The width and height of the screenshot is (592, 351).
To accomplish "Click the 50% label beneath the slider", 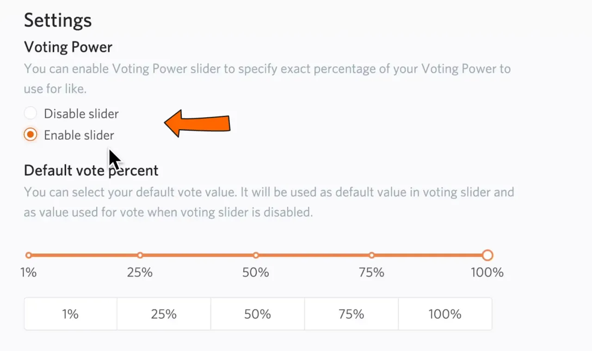I will coord(256,272).
